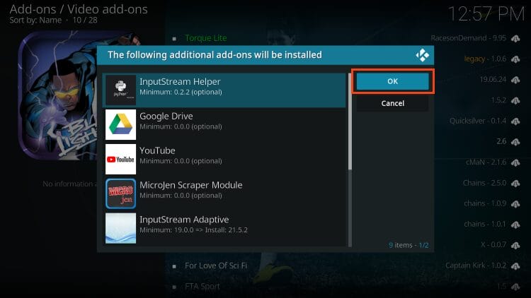Click the '9 items - 1/2' counter
Screen dimensions: 531x298
point(409,245)
